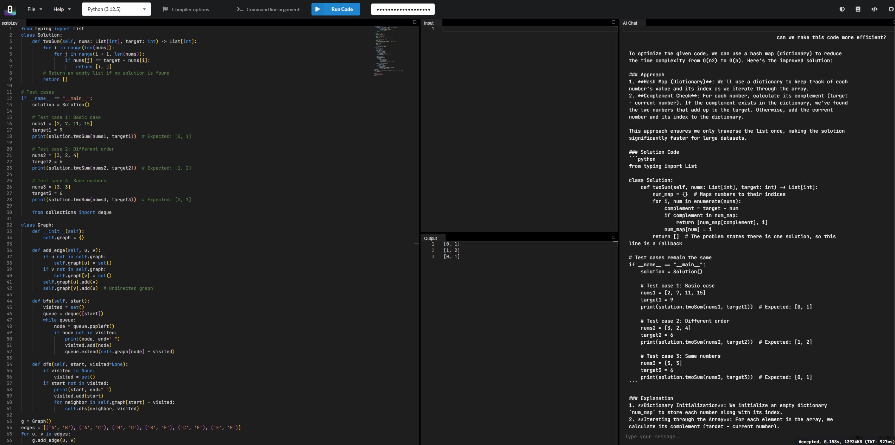Focus the Compiler options input field
Screen dimensions: 895x445
(190, 9)
